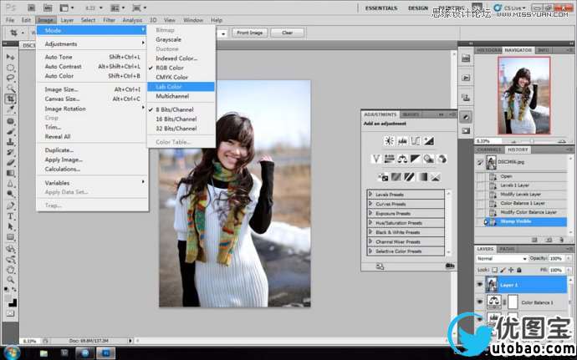Select the Lasso tool
Image resolution: width=577 pixels, height=360 pixels.
(x=11, y=78)
